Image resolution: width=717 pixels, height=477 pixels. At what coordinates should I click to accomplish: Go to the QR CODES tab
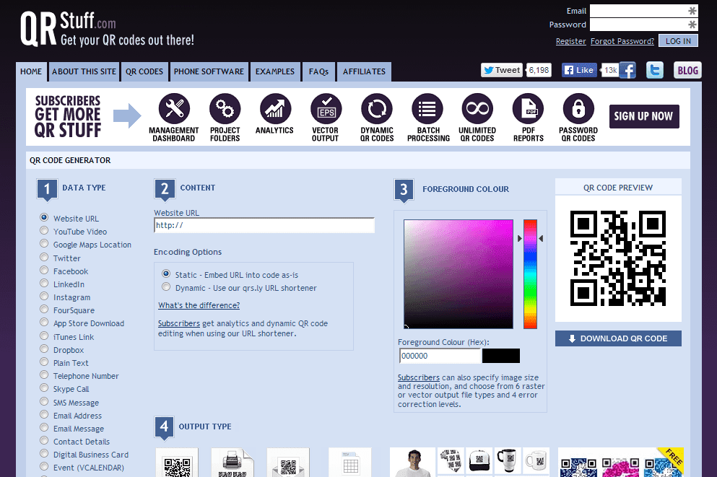point(144,71)
